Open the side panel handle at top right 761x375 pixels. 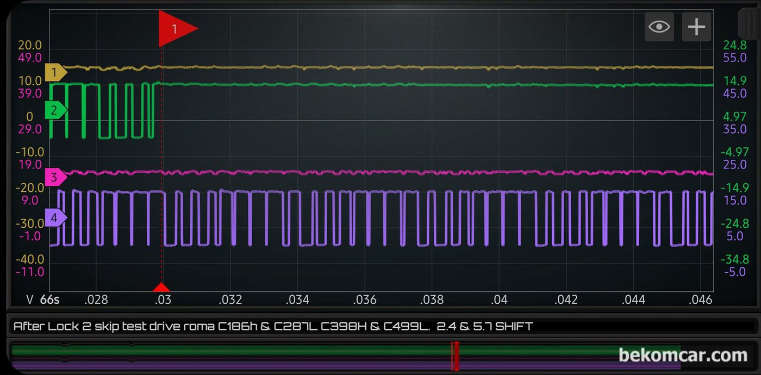pyautogui.click(x=749, y=22)
